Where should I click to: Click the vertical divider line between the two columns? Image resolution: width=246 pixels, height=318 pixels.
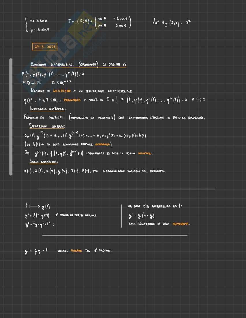(121, 216)
